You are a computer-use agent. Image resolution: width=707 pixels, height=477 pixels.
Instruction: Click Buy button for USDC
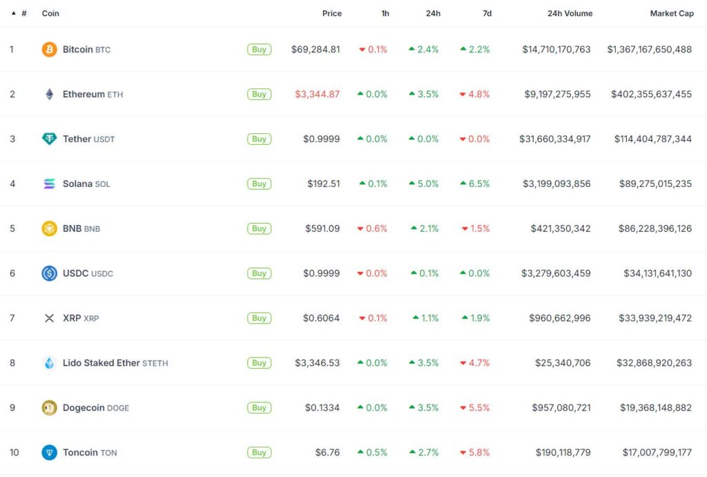(x=260, y=273)
